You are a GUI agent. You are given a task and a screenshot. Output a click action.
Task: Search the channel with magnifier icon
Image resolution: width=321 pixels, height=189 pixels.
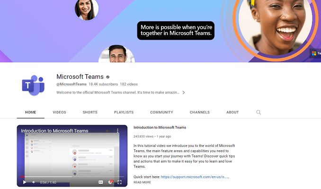click(x=259, y=112)
